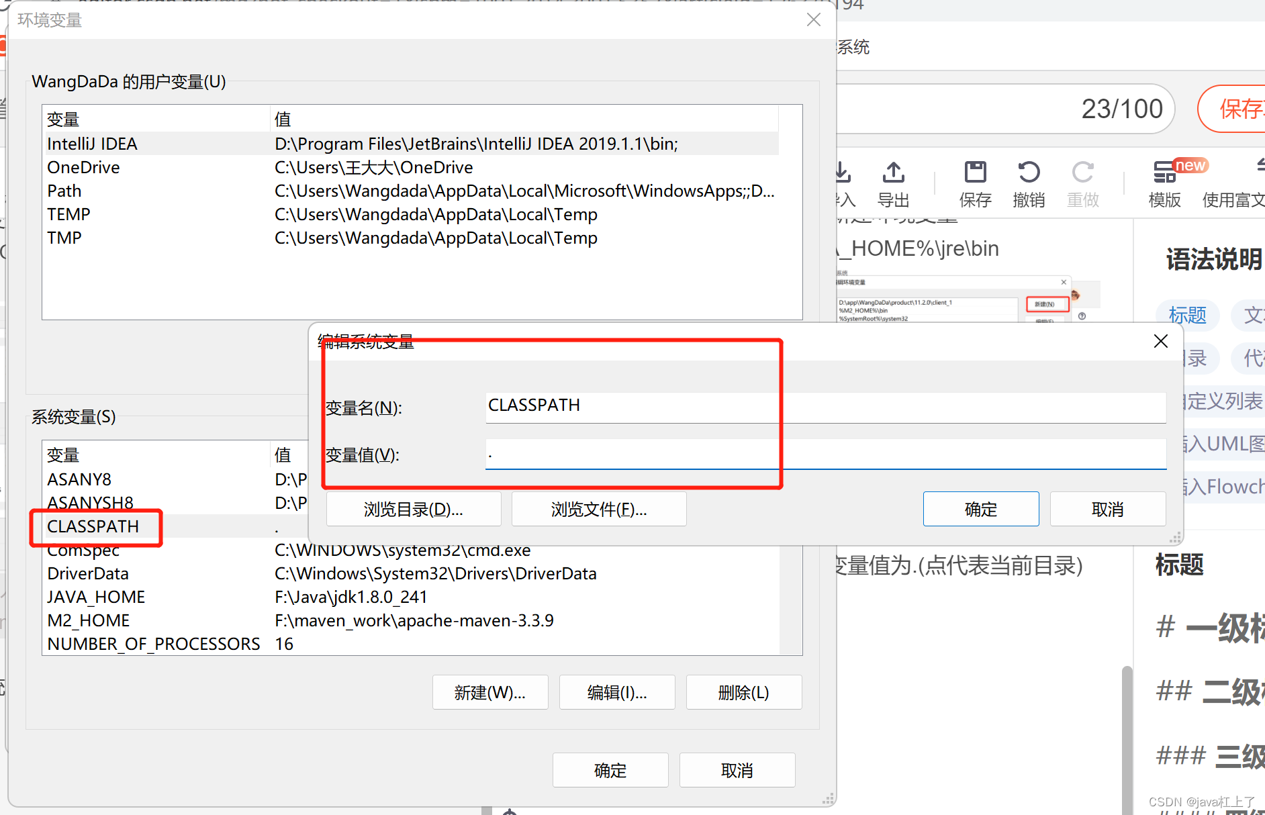
Task: Click 取消 in 编辑系统变量 dialog
Action: [x=1108, y=510]
